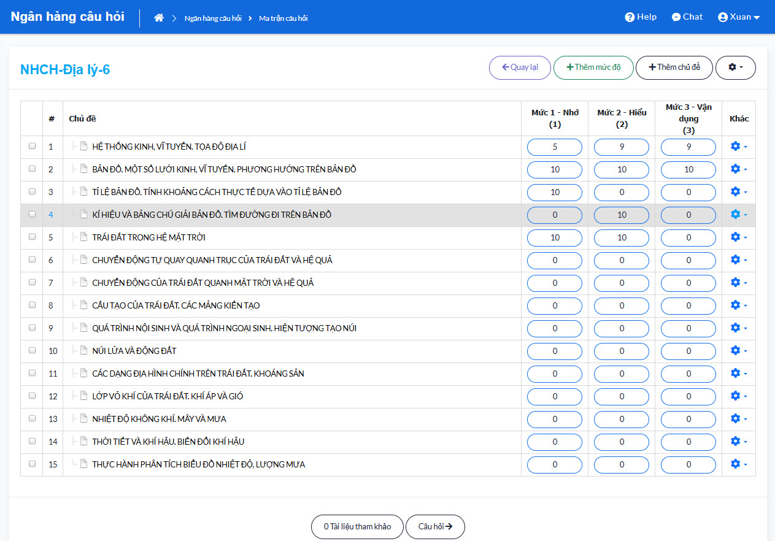This screenshot has height=541, width=775.
Task: Check the box for topic 15 row
Action: tap(32, 464)
